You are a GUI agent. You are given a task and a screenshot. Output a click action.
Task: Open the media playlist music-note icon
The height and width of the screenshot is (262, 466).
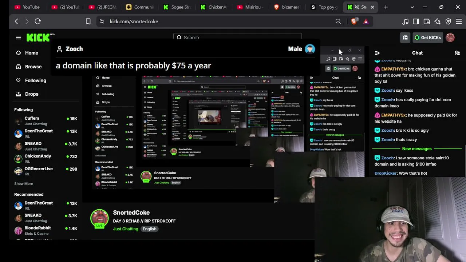405,21
